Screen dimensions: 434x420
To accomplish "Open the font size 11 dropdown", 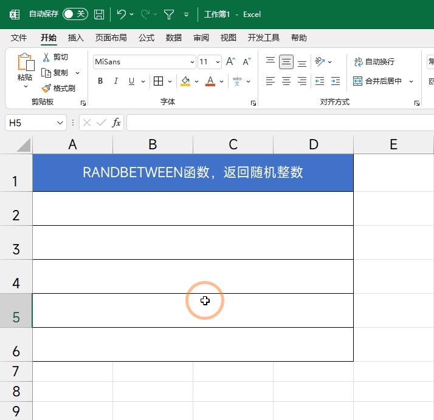I will pyautogui.click(x=218, y=62).
